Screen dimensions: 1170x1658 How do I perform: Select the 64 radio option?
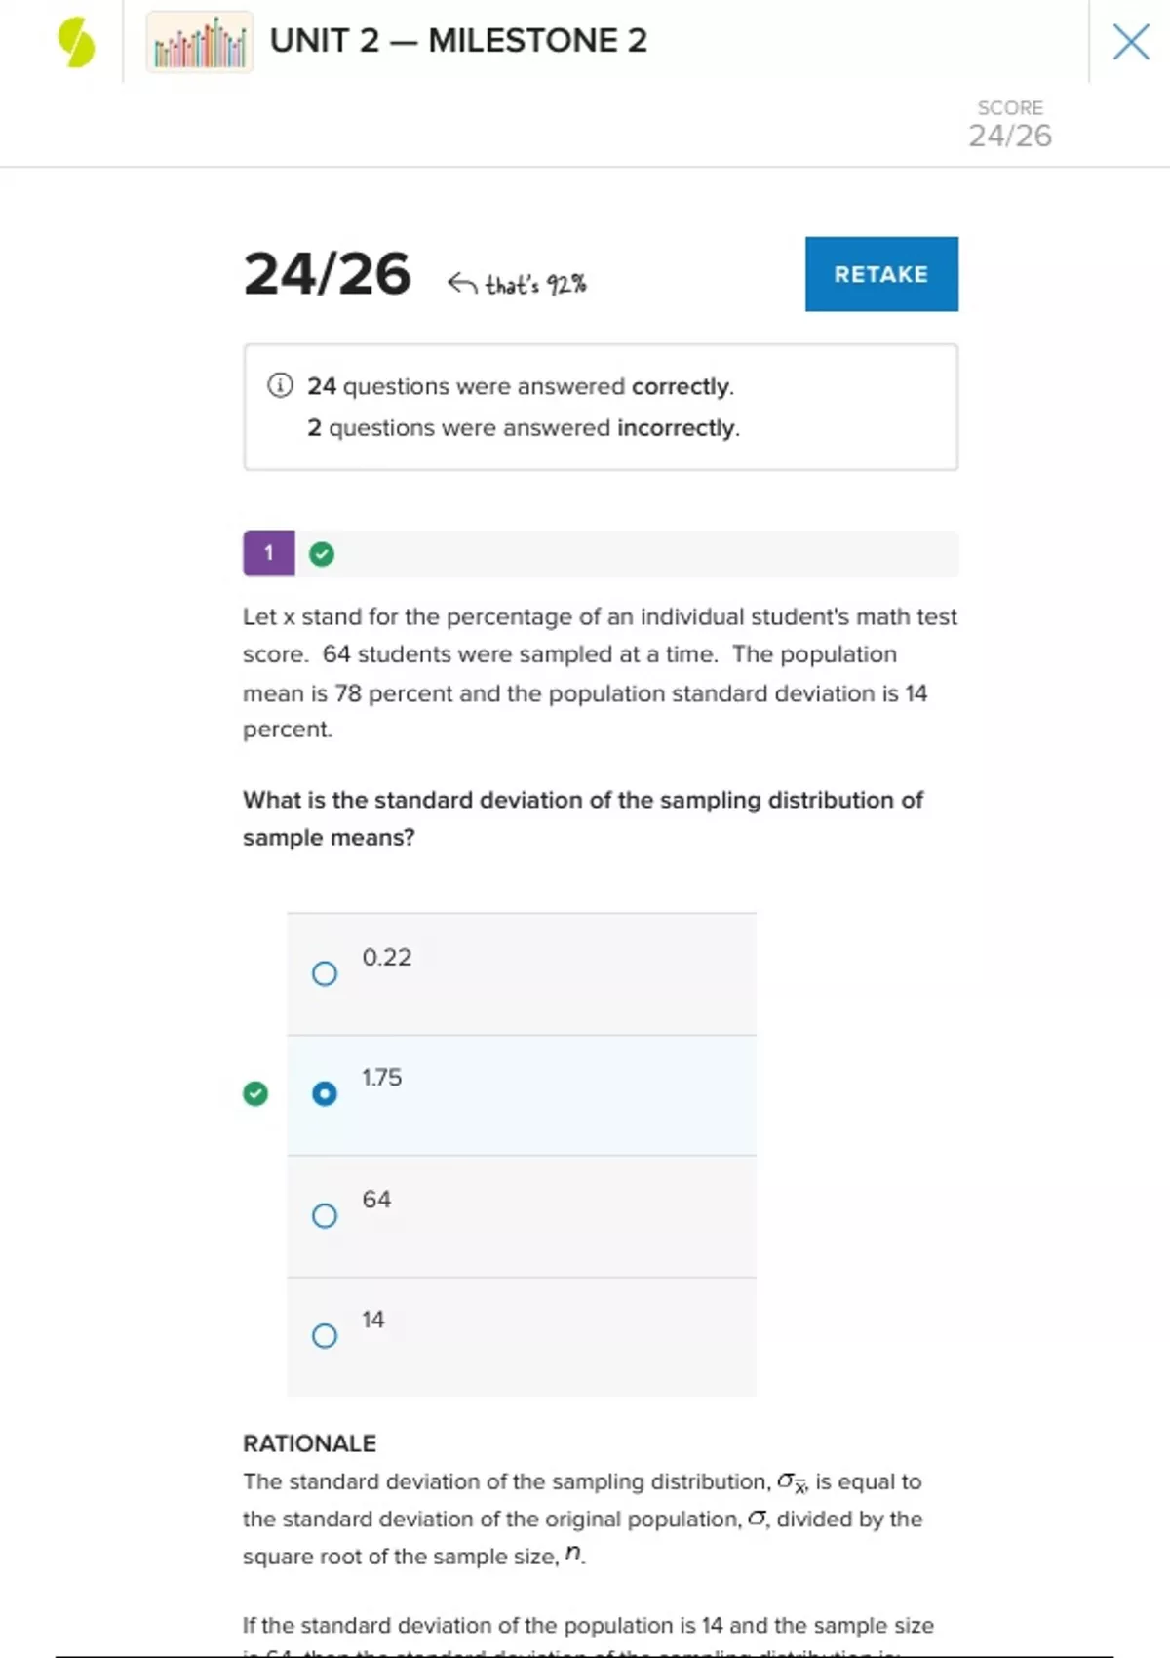(x=325, y=1215)
